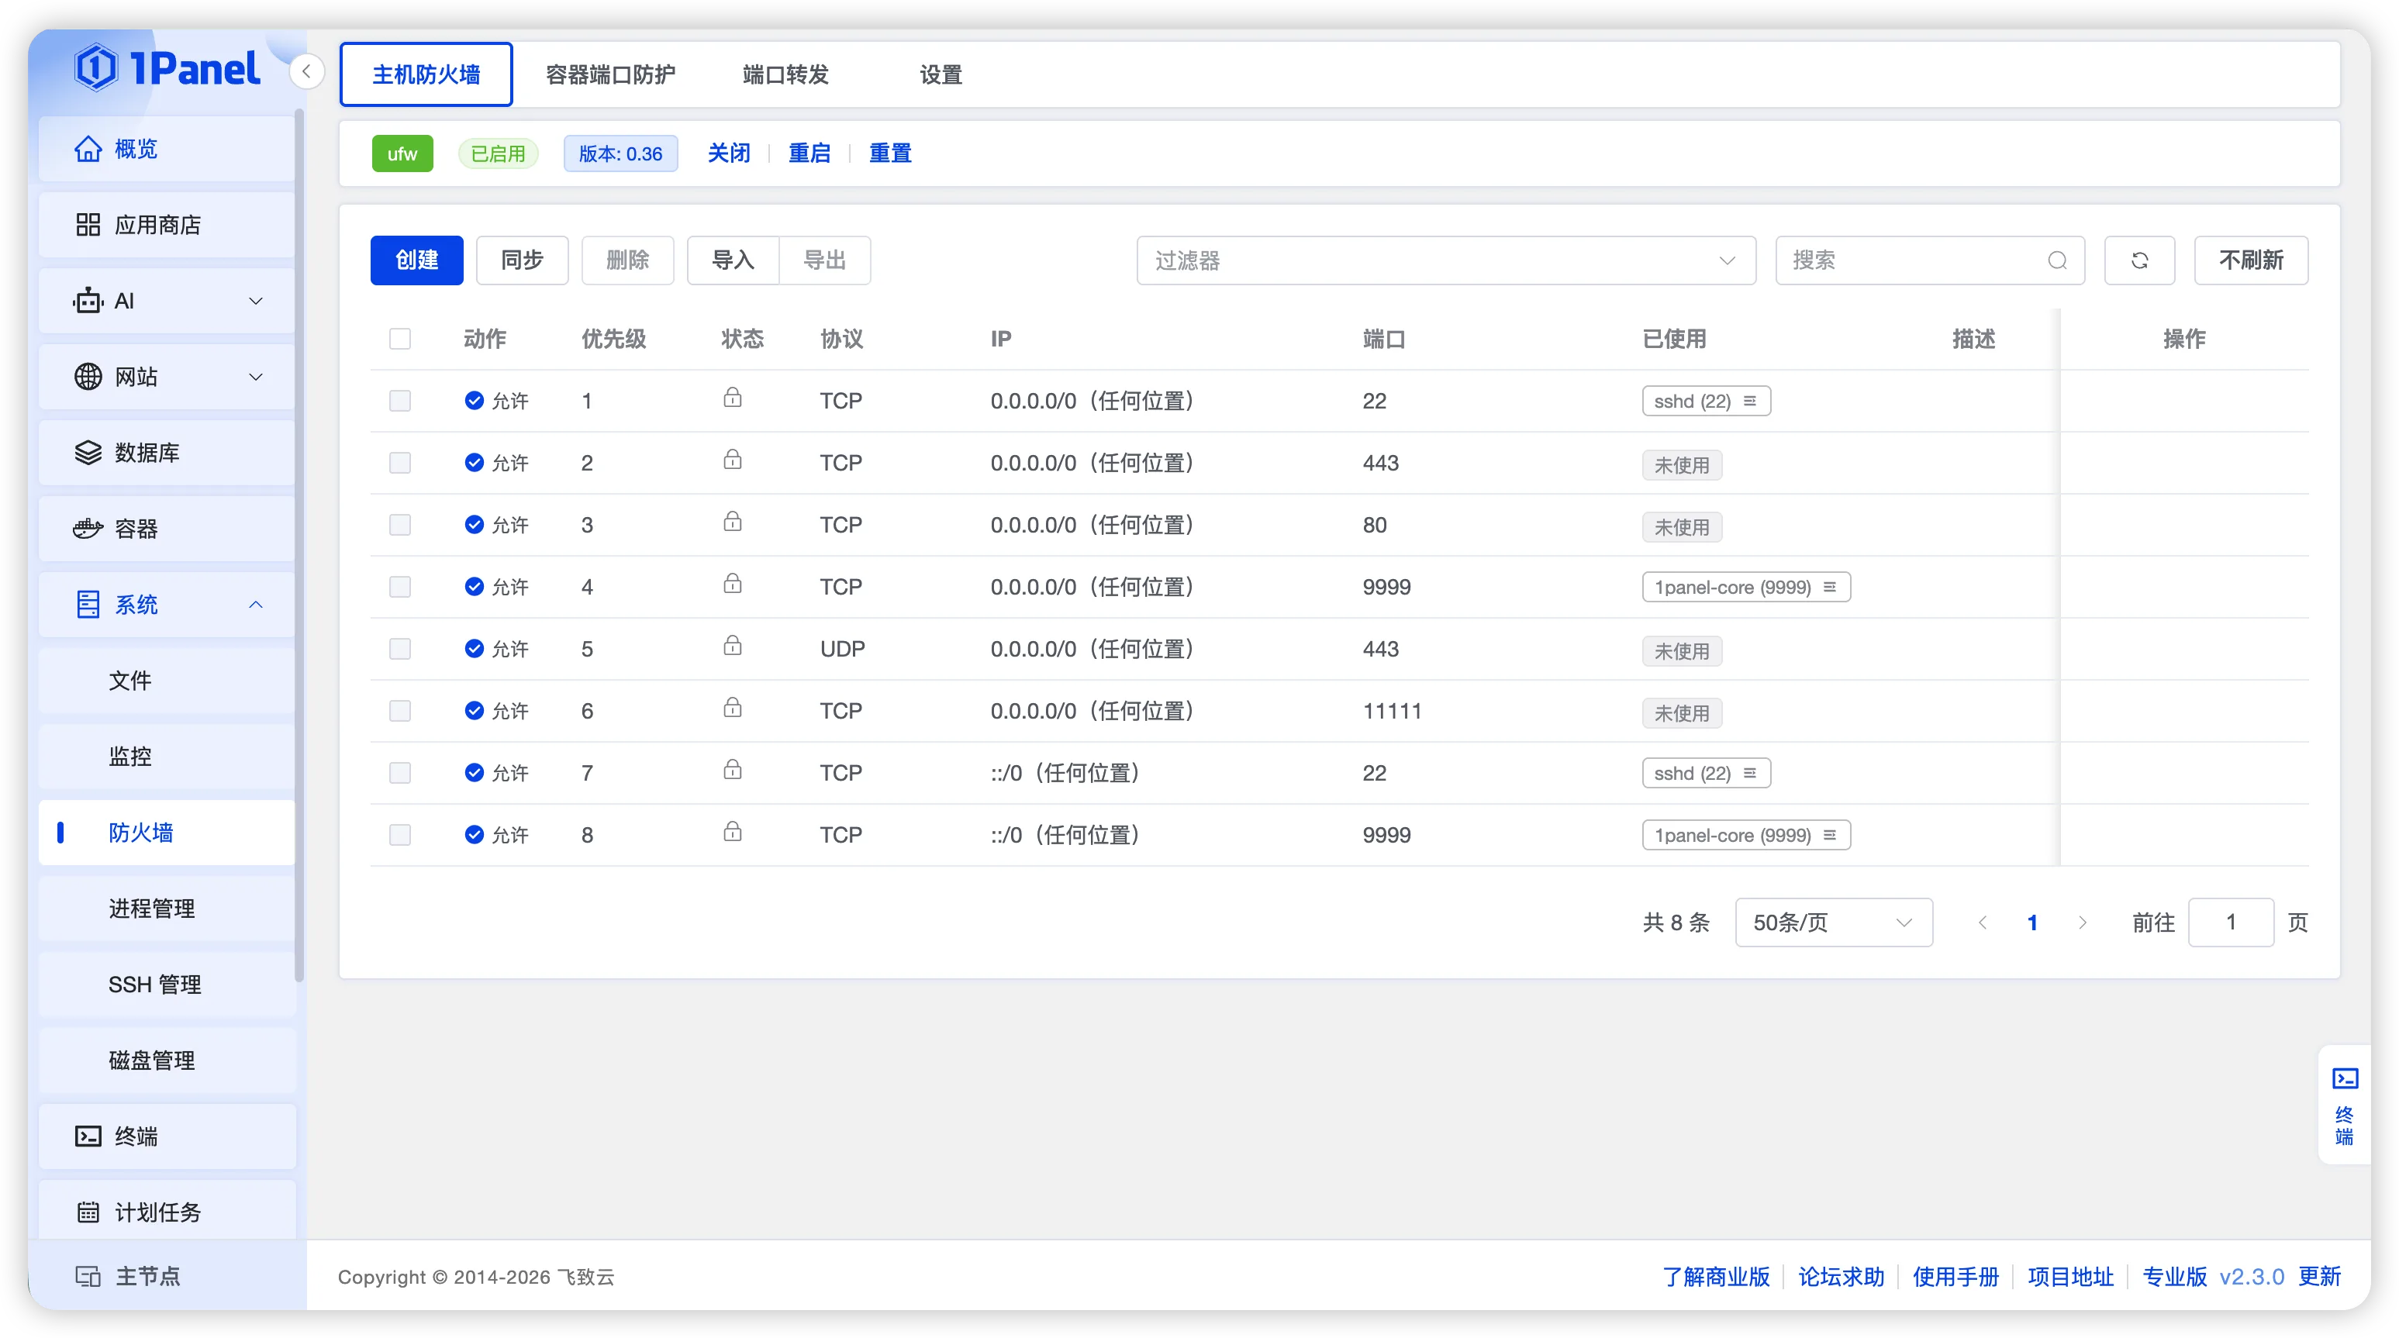The image size is (2399, 1338).
Task: Click the 网站 globe icon
Action: point(88,376)
